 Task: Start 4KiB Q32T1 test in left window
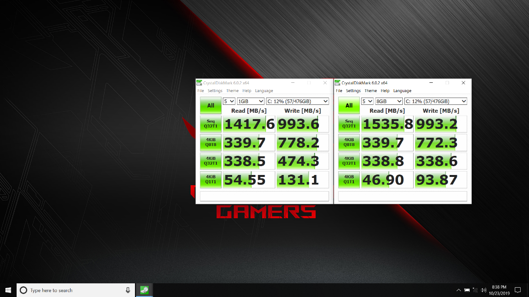[211, 161]
